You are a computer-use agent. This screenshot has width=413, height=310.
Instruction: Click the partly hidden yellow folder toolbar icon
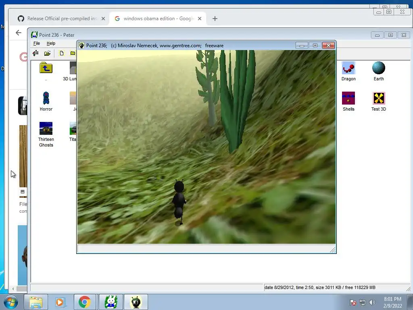point(73,53)
